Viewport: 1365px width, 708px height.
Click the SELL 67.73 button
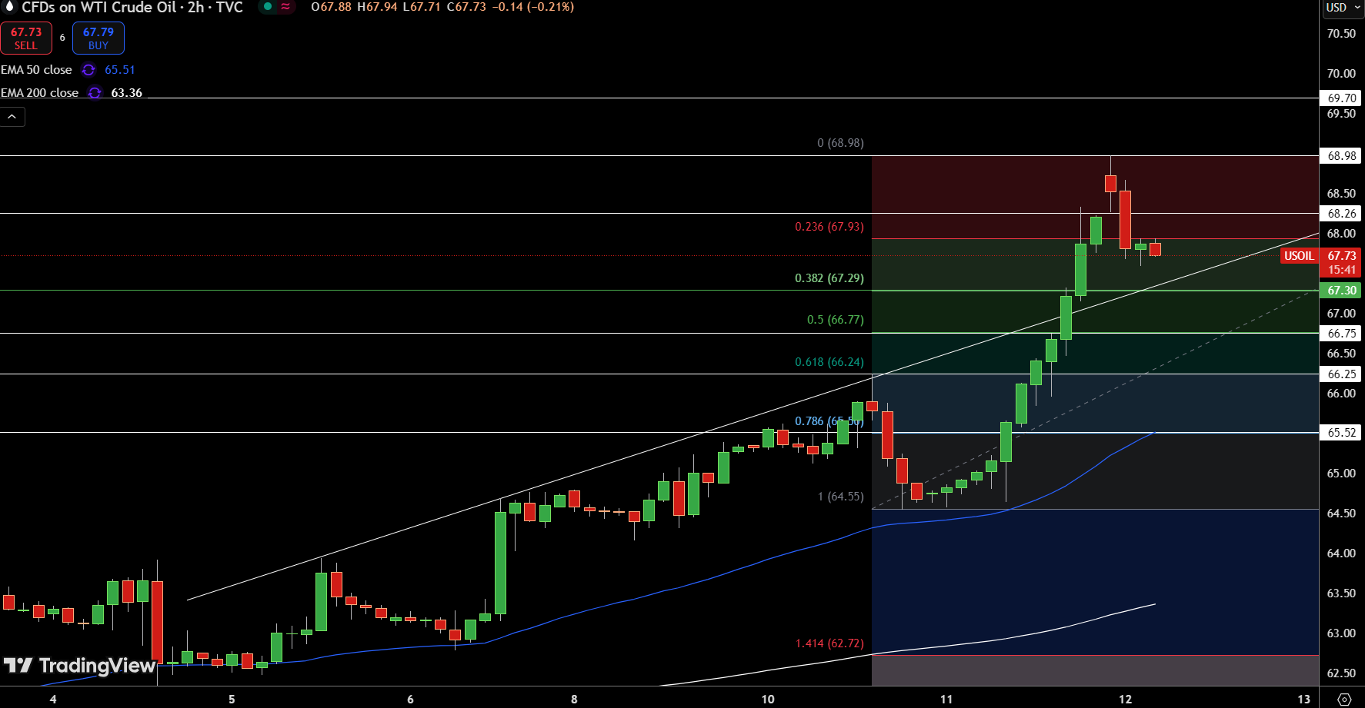tap(26, 38)
